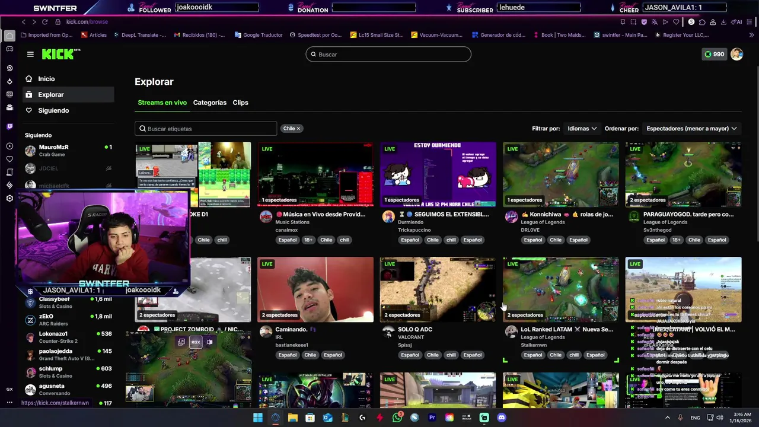Viewport: 759px width, 427px height.
Task: Open Google Traductor bookmark
Action: point(259,35)
